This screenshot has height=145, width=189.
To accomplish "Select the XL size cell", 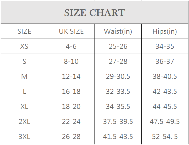I will [x=24, y=106].
